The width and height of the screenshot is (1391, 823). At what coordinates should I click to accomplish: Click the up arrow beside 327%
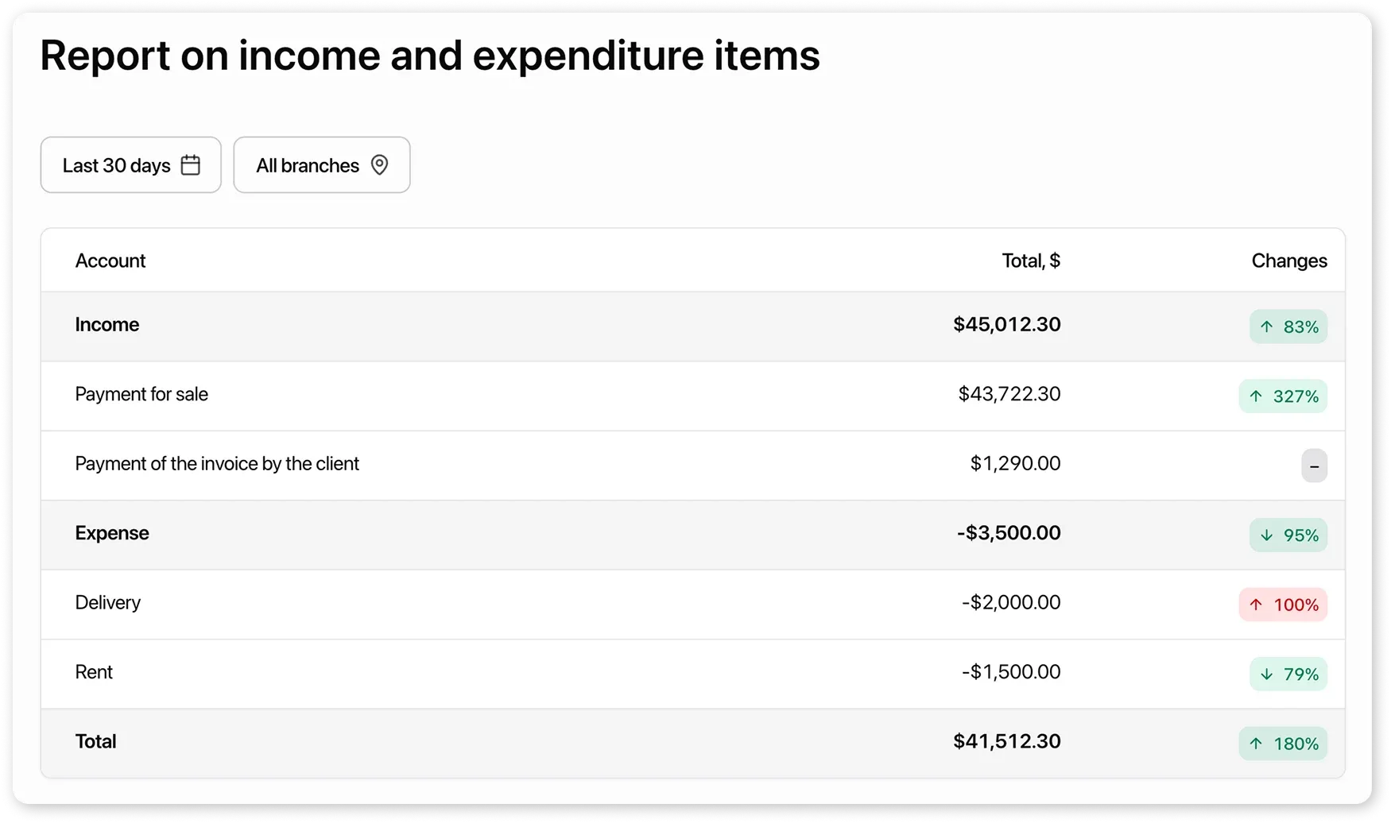(x=1256, y=396)
